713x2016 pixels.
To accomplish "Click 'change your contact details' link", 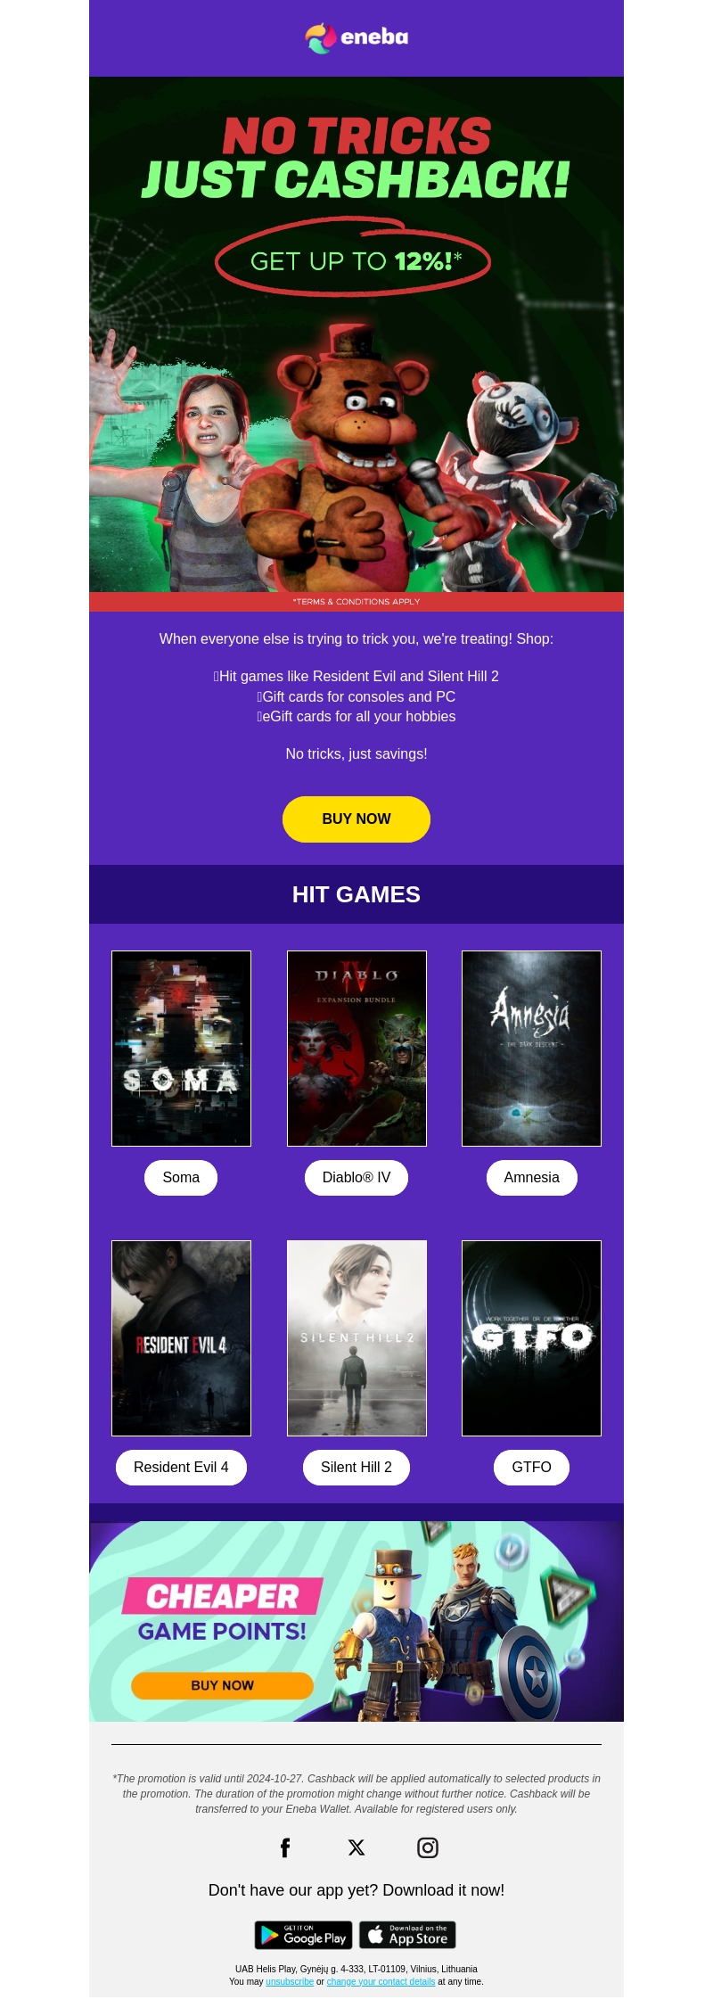I will click(x=381, y=1982).
